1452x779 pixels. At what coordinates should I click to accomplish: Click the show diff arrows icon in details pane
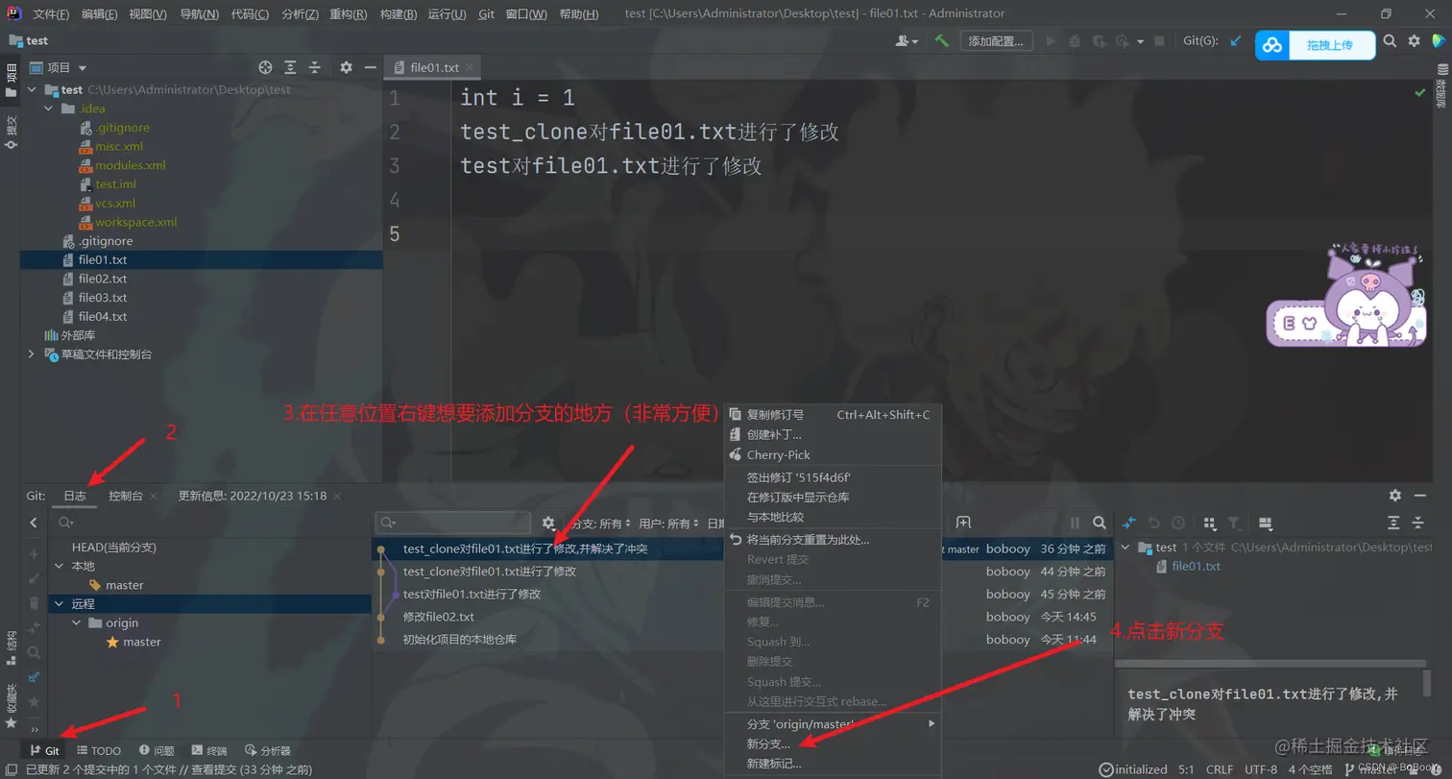coord(1129,523)
